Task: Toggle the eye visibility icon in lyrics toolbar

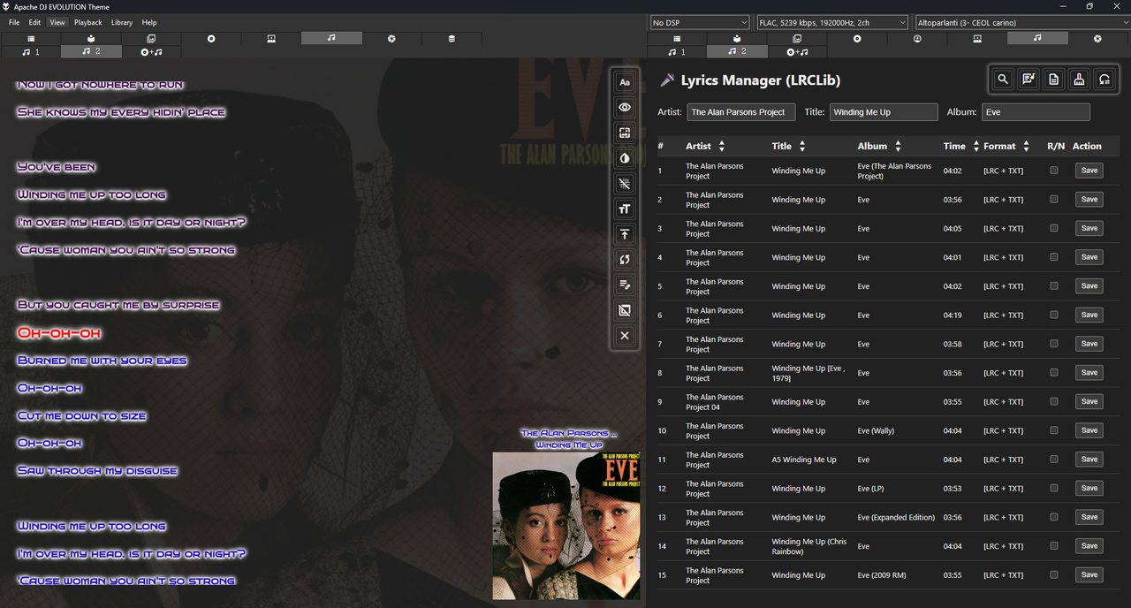Action: [625, 107]
